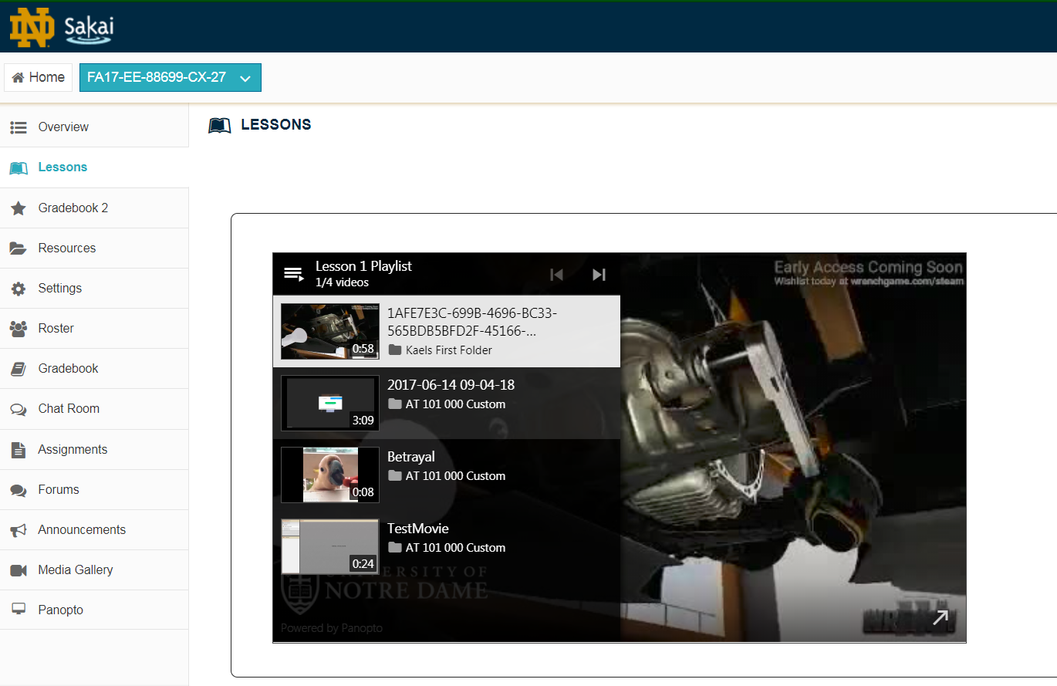Click the Announcements megaphone icon
Image resolution: width=1057 pixels, height=686 pixels.
pyautogui.click(x=19, y=530)
